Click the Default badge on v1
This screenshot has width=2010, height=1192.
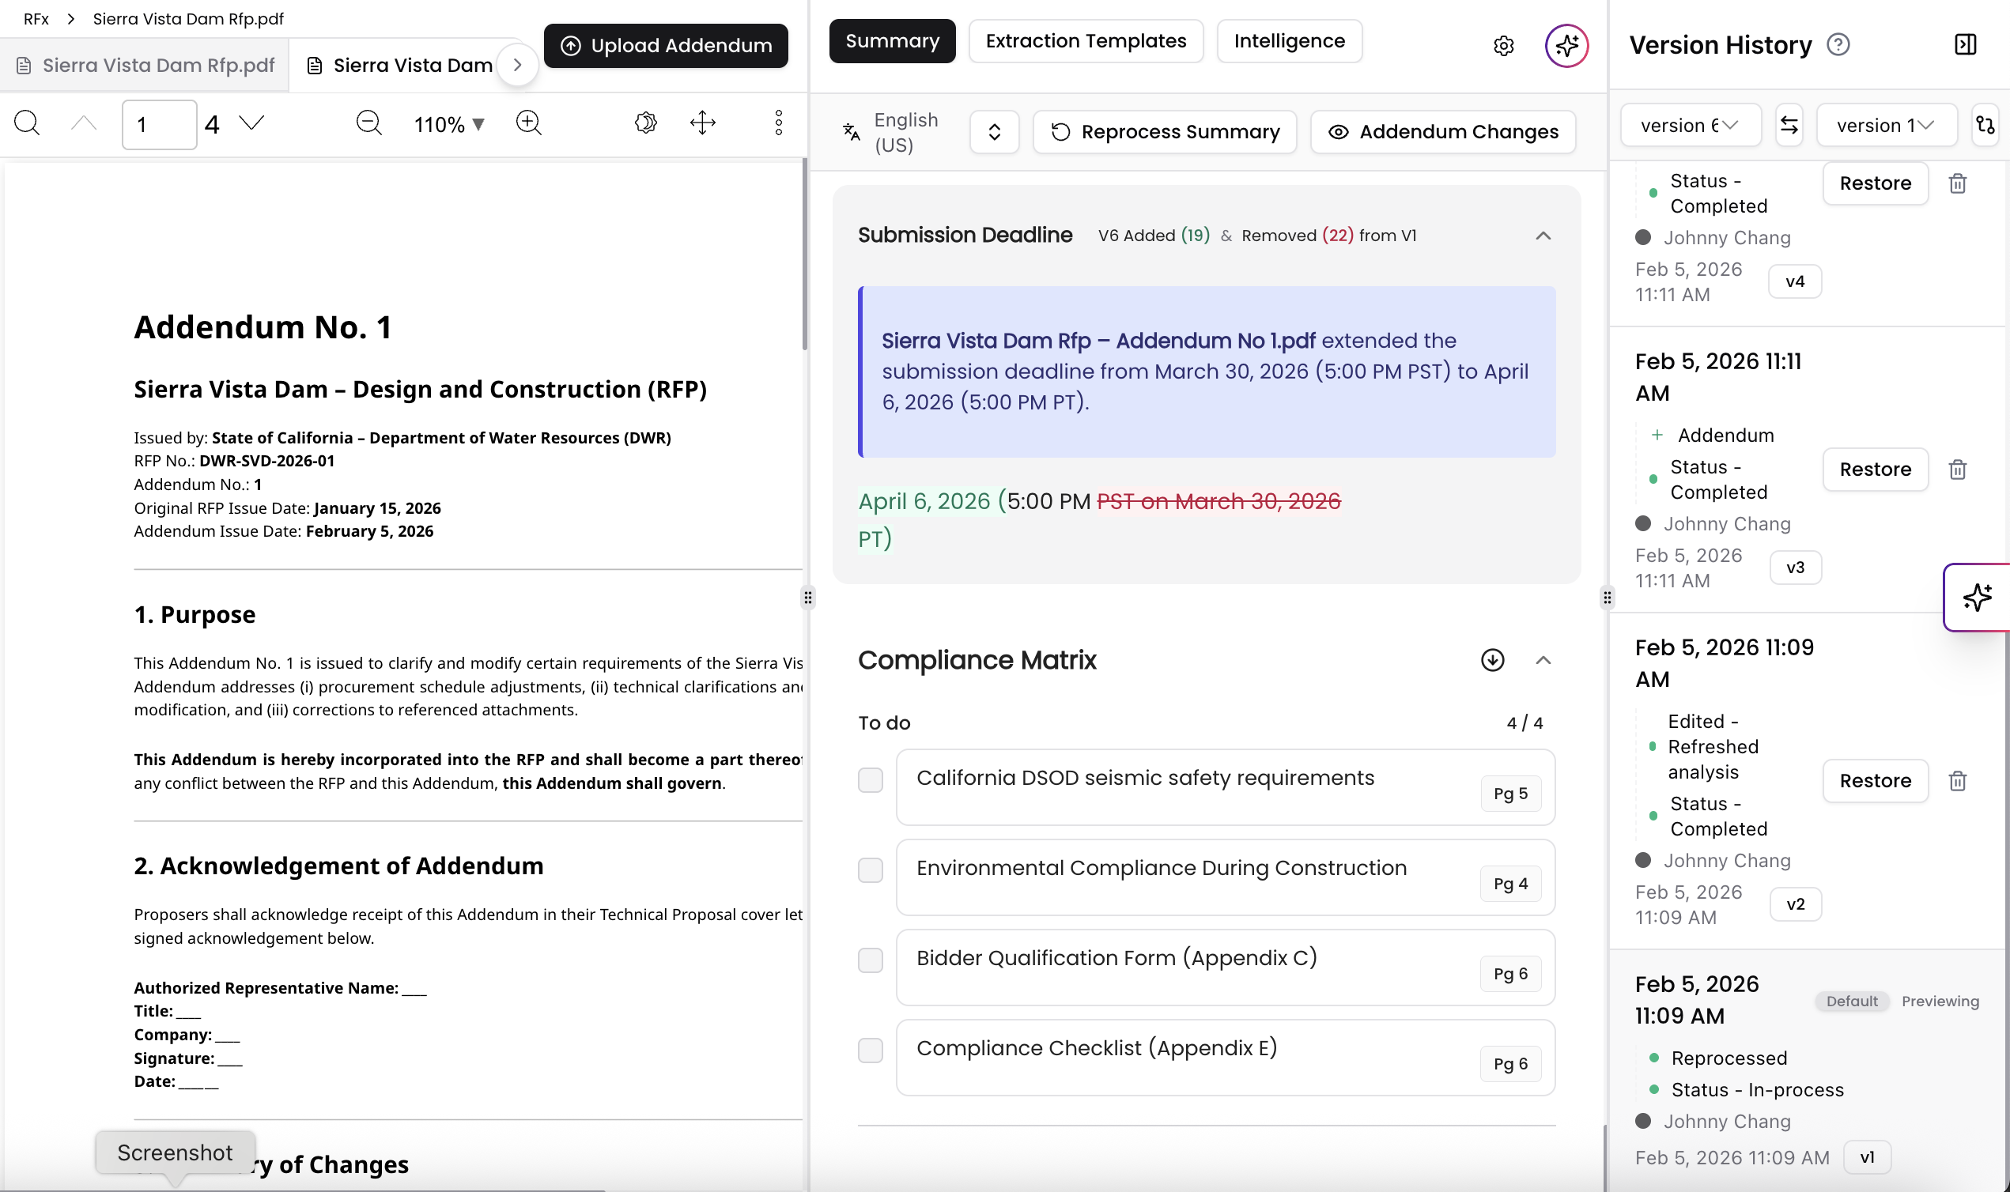[x=1852, y=1002]
